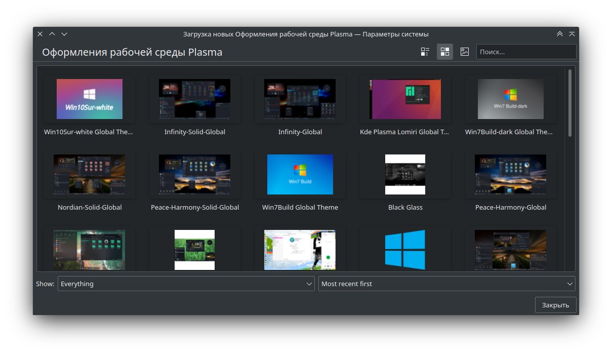Click the search field

(526, 52)
